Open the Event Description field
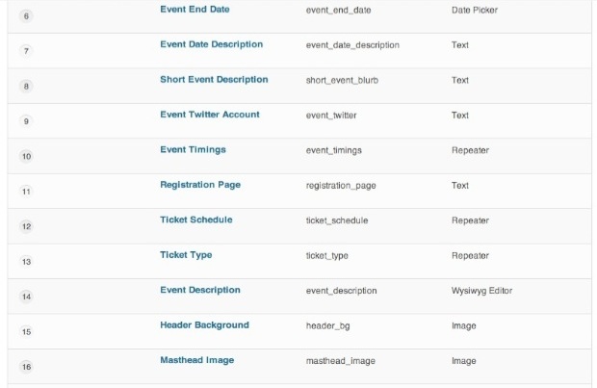Viewport: 597px width, 388px height. coord(200,290)
